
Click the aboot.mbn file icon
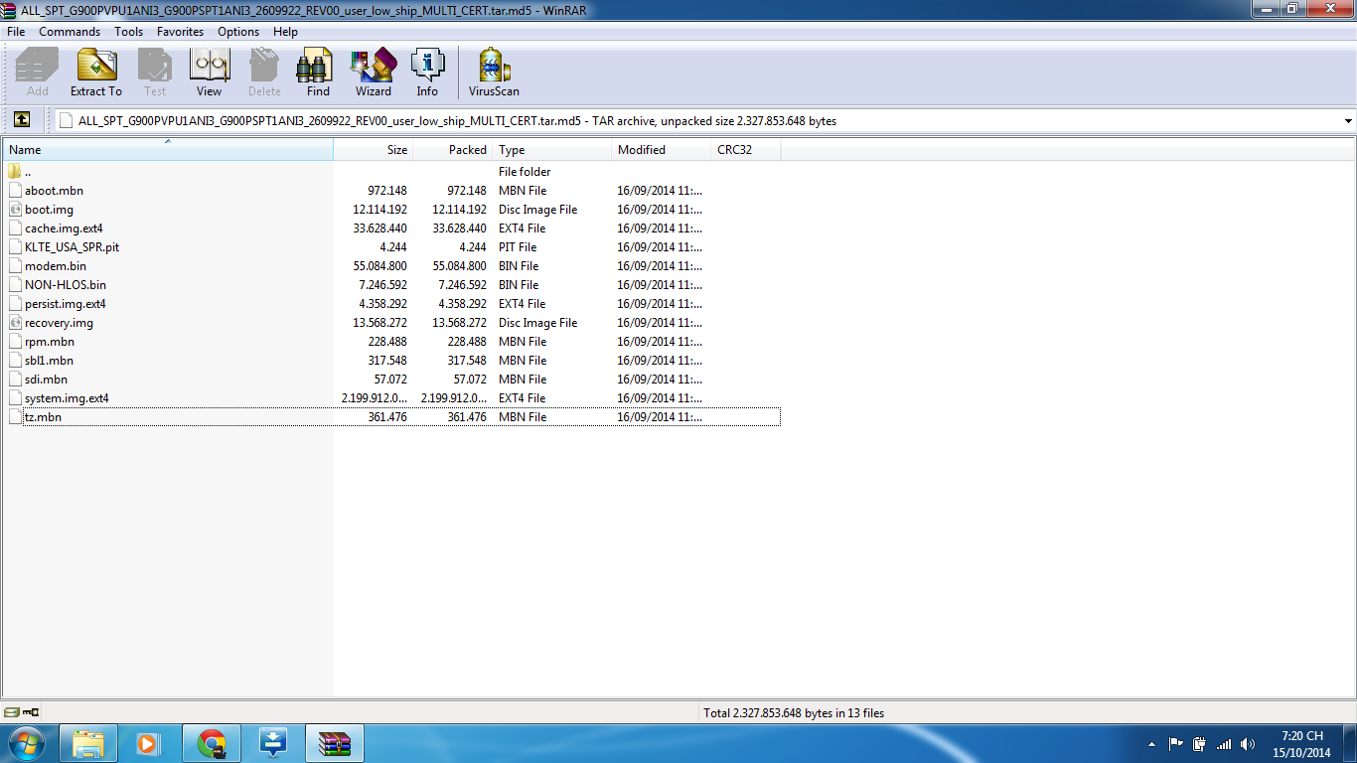click(15, 191)
